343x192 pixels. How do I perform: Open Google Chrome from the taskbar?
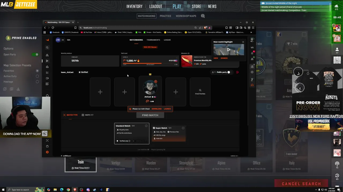pyautogui.click(x=68, y=190)
